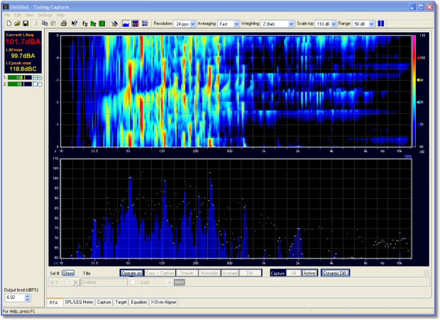Click the Output level -6.02 input field
This screenshot has height=320, width=440.
(15, 297)
